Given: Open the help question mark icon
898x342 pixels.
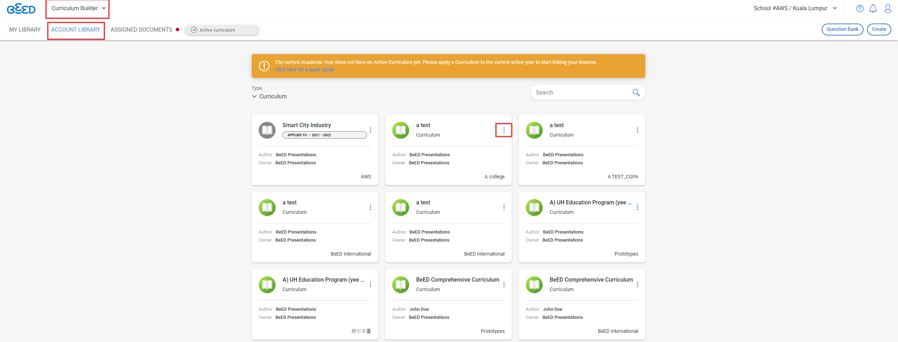Looking at the screenshot, I should pos(860,8).
